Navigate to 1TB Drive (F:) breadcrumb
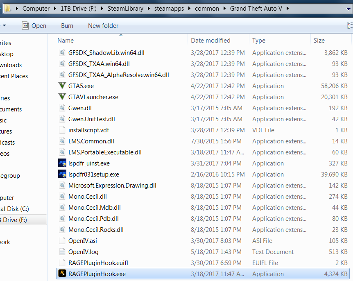 tap(78, 9)
